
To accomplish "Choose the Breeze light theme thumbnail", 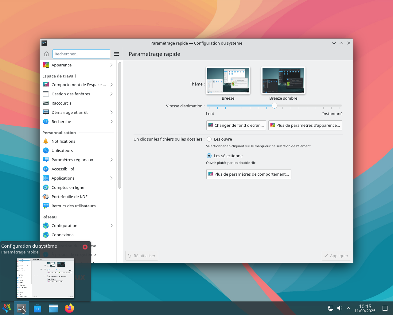I will [x=228, y=80].
